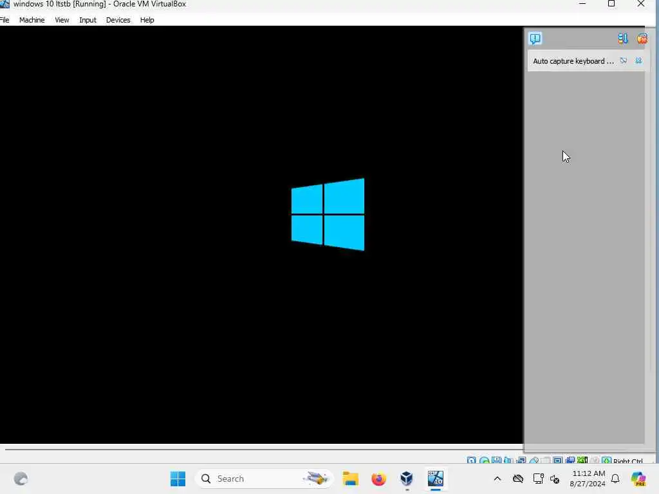Open the notifications bell icon
Viewport: 659px width, 494px height.
(615, 479)
